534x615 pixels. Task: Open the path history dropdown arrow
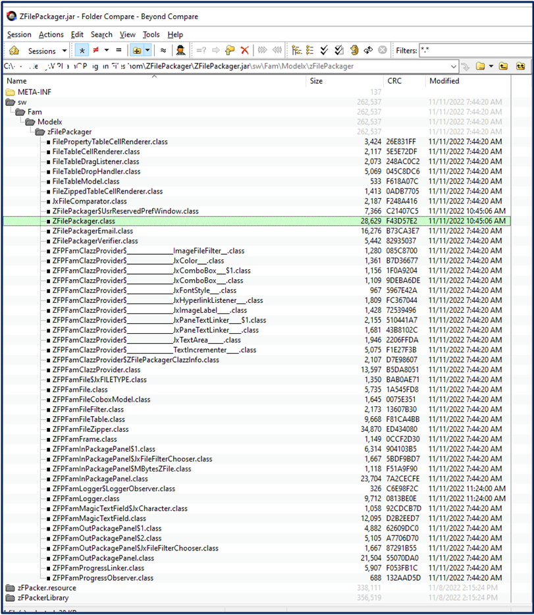click(x=454, y=67)
